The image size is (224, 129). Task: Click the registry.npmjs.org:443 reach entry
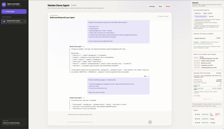pos(208,61)
